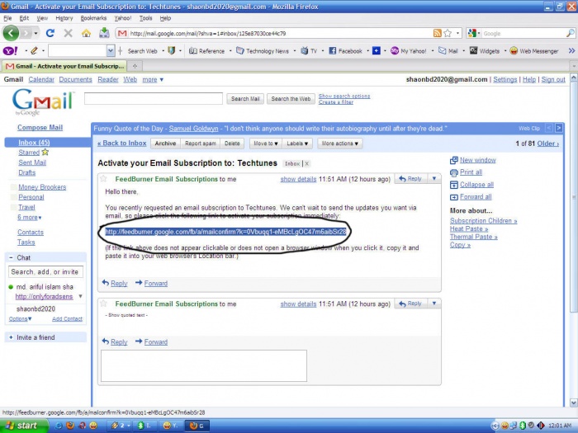Click the TV icon in Yahoo toolbar

pos(305,51)
